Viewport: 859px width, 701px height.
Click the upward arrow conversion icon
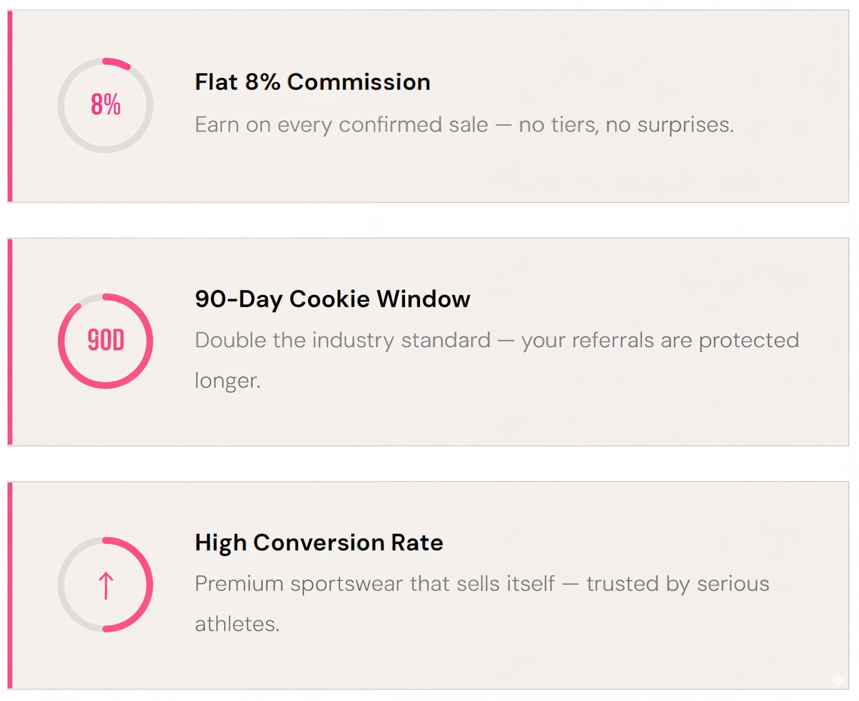[x=106, y=585]
